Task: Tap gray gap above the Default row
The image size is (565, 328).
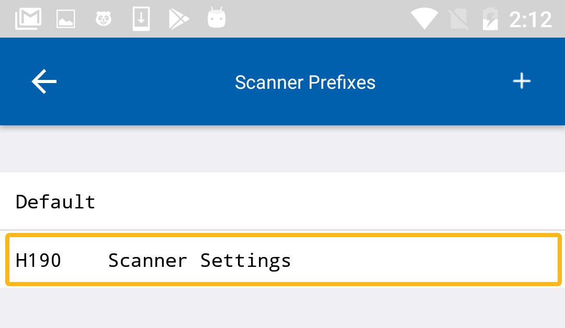Action: click(x=282, y=149)
